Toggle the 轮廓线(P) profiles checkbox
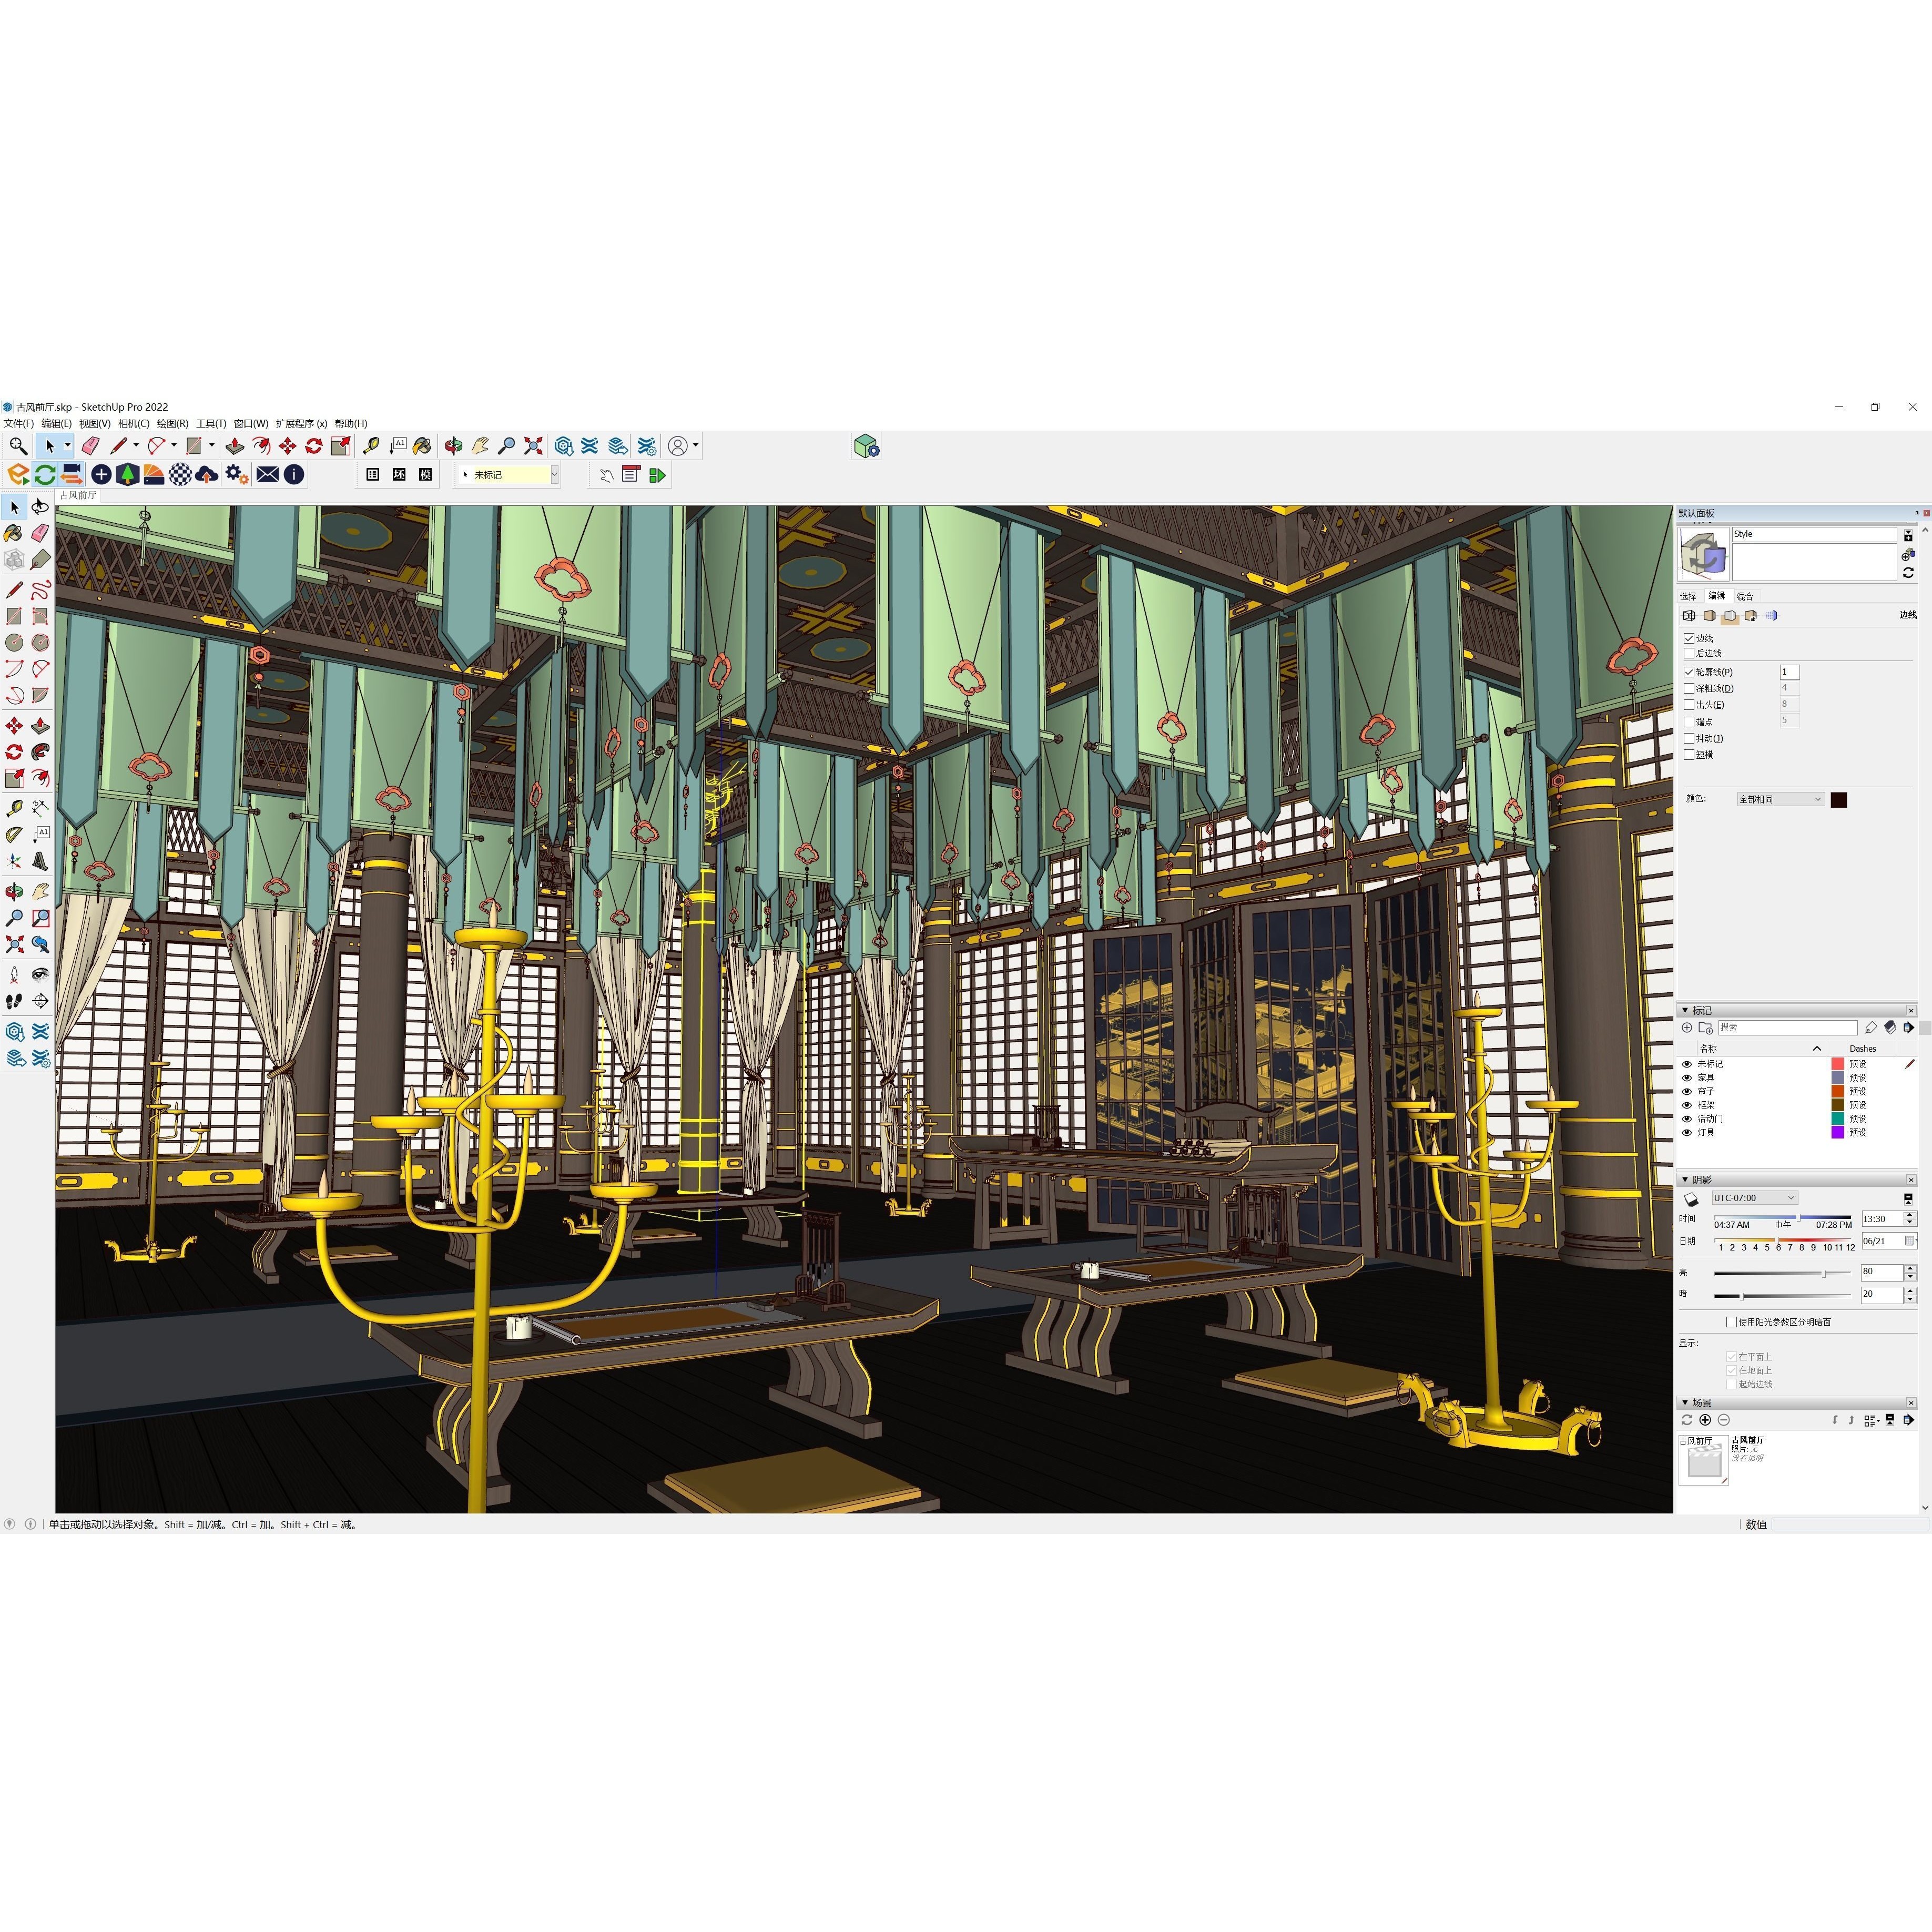The height and width of the screenshot is (1932, 1932). pyautogui.click(x=1689, y=672)
